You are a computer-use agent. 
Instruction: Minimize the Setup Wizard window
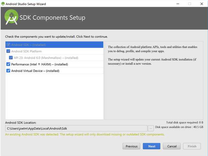pyautogui.click(x=178, y=4)
